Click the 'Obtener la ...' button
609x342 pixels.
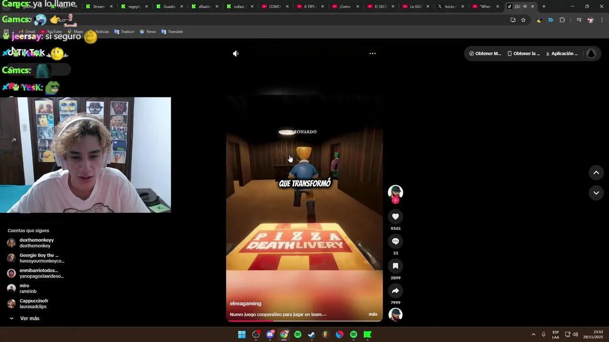click(x=524, y=54)
